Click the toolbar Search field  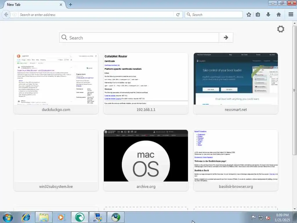(214, 15)
